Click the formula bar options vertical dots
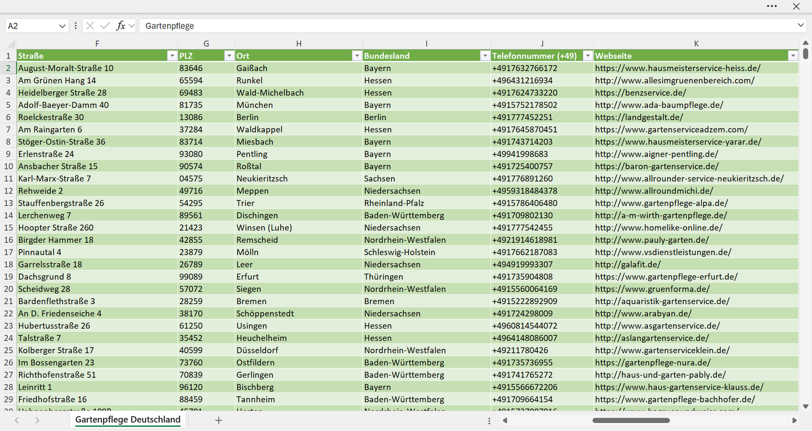 (x=75, y=26)
